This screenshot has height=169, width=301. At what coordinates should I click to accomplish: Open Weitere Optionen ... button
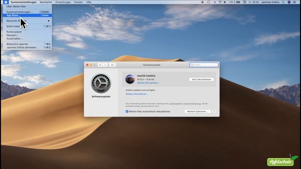click(198, 111)
